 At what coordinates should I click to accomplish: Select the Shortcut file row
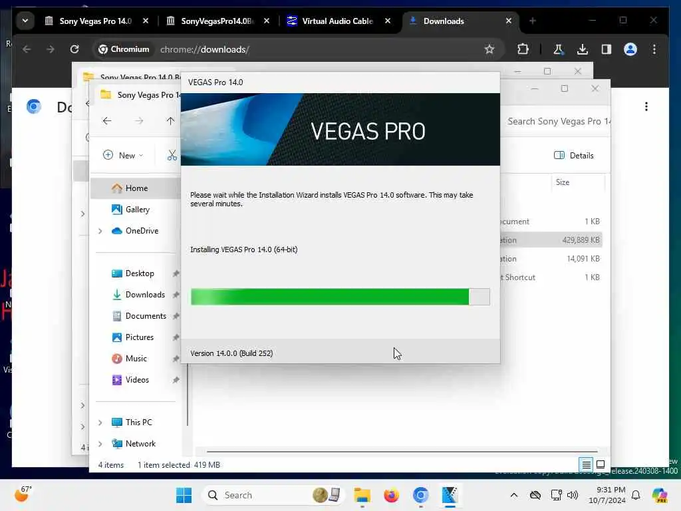tap(551, 277)
